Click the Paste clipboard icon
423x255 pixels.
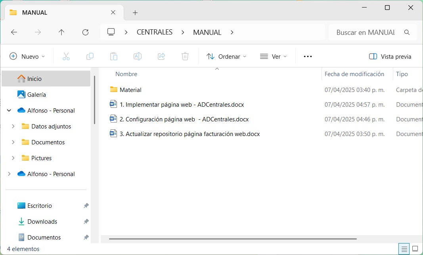(x=114, y=56)
